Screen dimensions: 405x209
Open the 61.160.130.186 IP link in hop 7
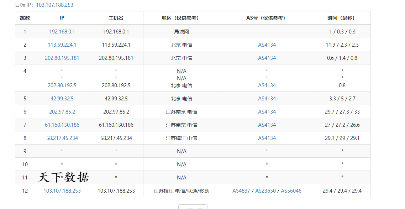pyautogui.click(x=62, y=125)
